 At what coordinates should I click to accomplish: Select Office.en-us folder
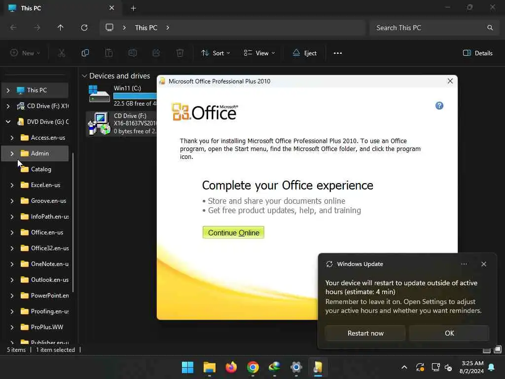point(42,232)
